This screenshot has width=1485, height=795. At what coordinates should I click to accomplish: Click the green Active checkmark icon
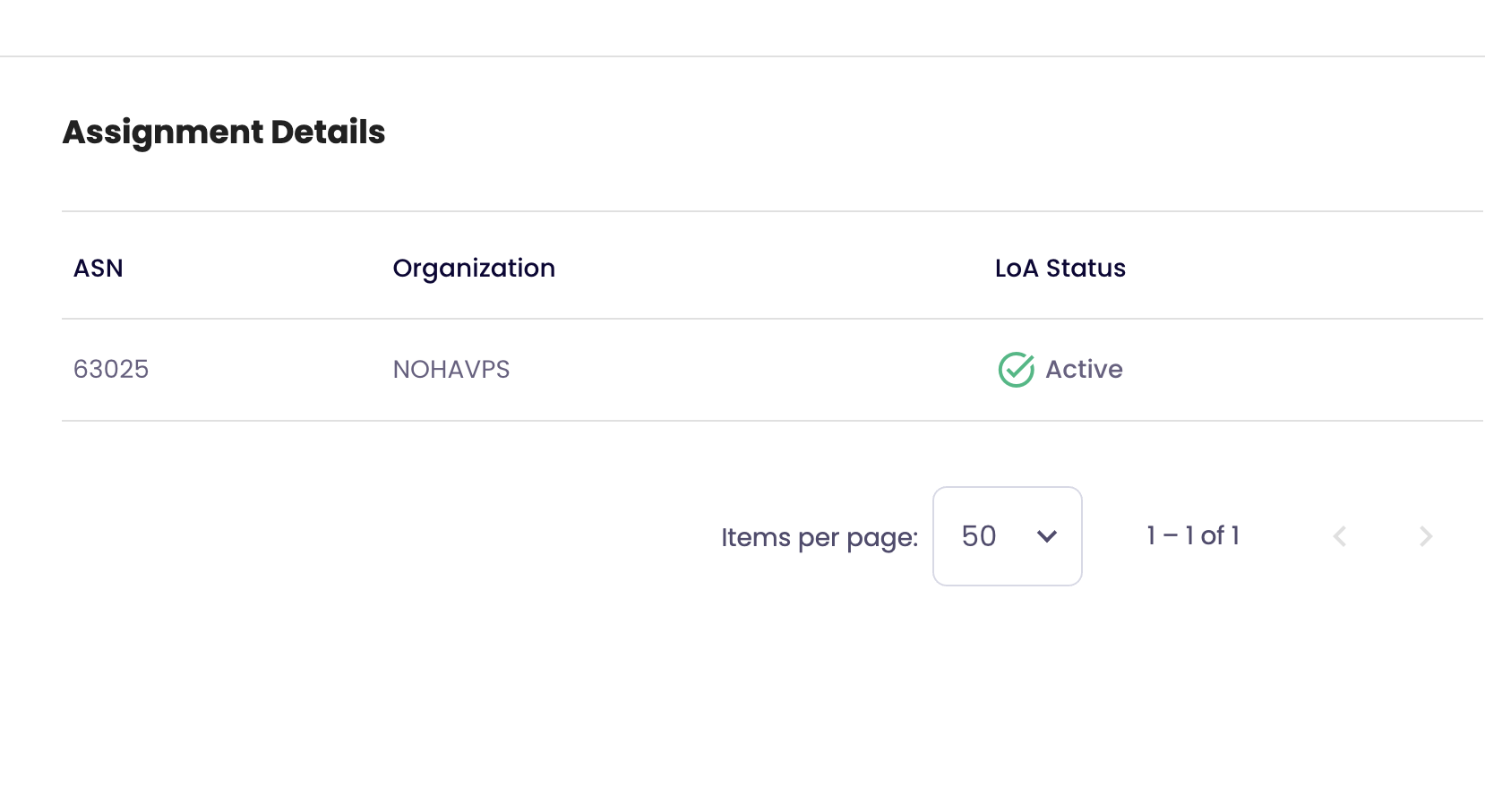tap(1016, 370)
